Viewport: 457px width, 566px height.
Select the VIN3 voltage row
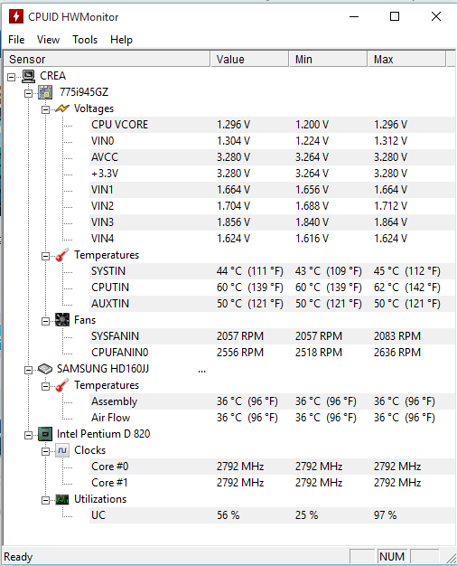tap(273, 222)
